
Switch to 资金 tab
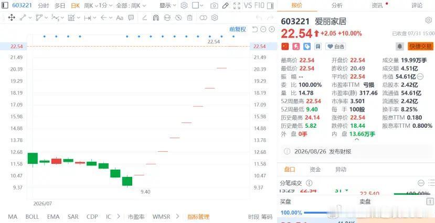(x=315, y=169)
